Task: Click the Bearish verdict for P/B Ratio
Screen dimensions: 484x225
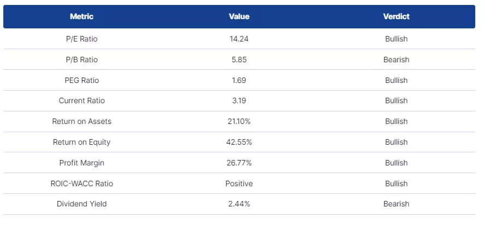Action: pos(396,60)
